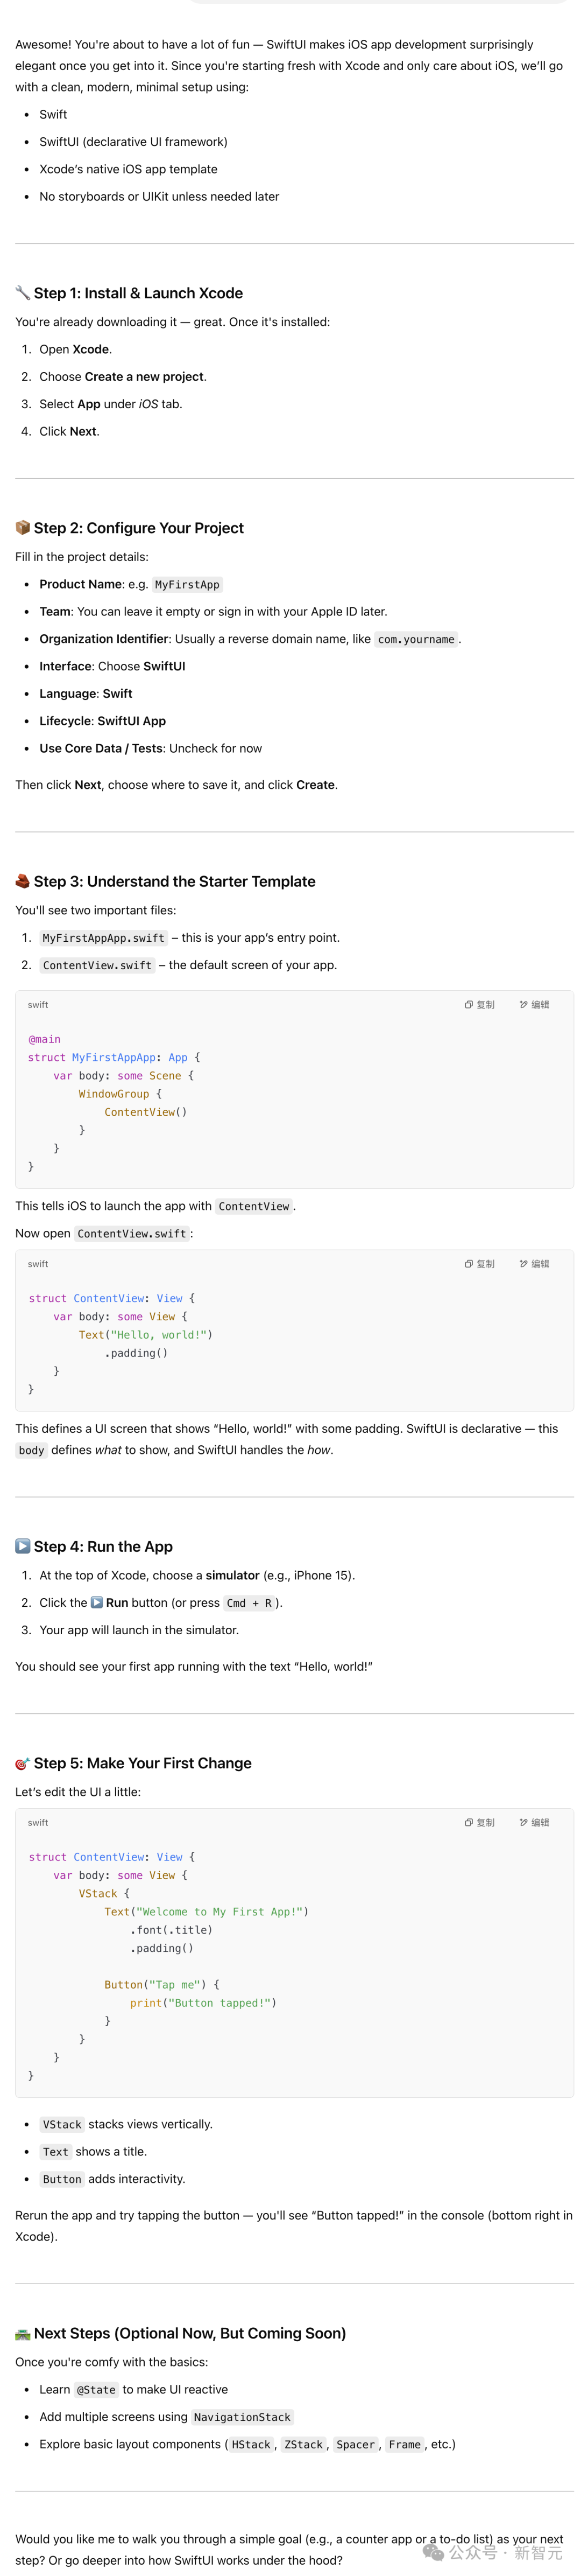
Task: Click the wrench emoji beside Step 1
Action: click(x=23, y=293)
